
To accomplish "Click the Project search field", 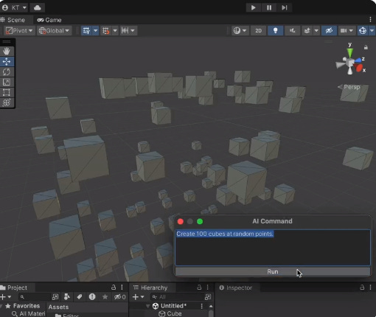I will (35, 297).
